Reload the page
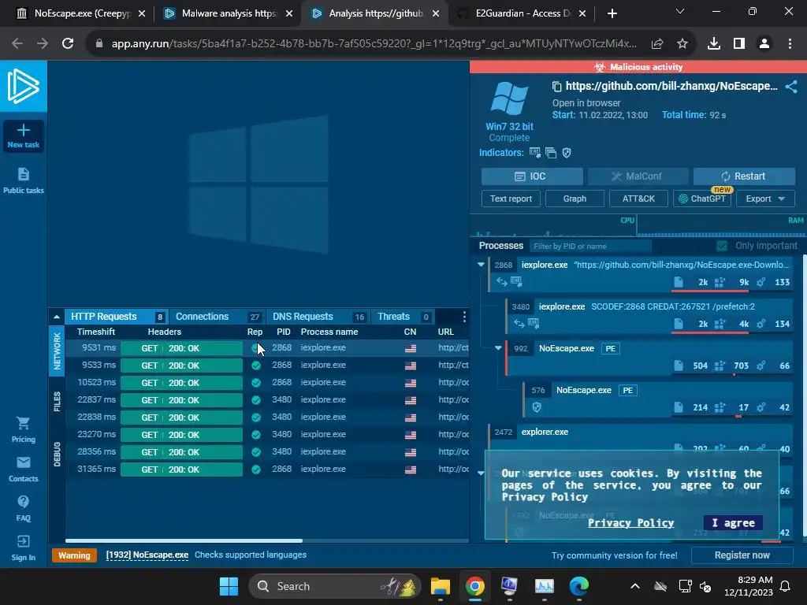The height and width of the screenshot is (605, 807). click(68, 44)
